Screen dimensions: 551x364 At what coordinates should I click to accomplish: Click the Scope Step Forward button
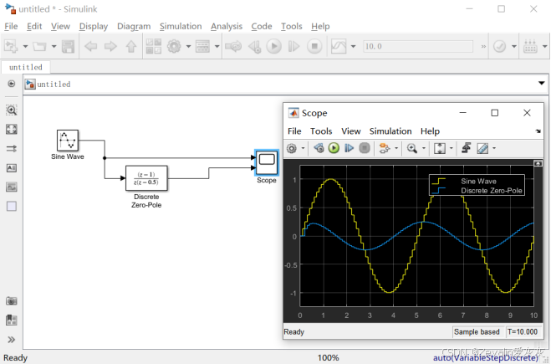point(349,148)
